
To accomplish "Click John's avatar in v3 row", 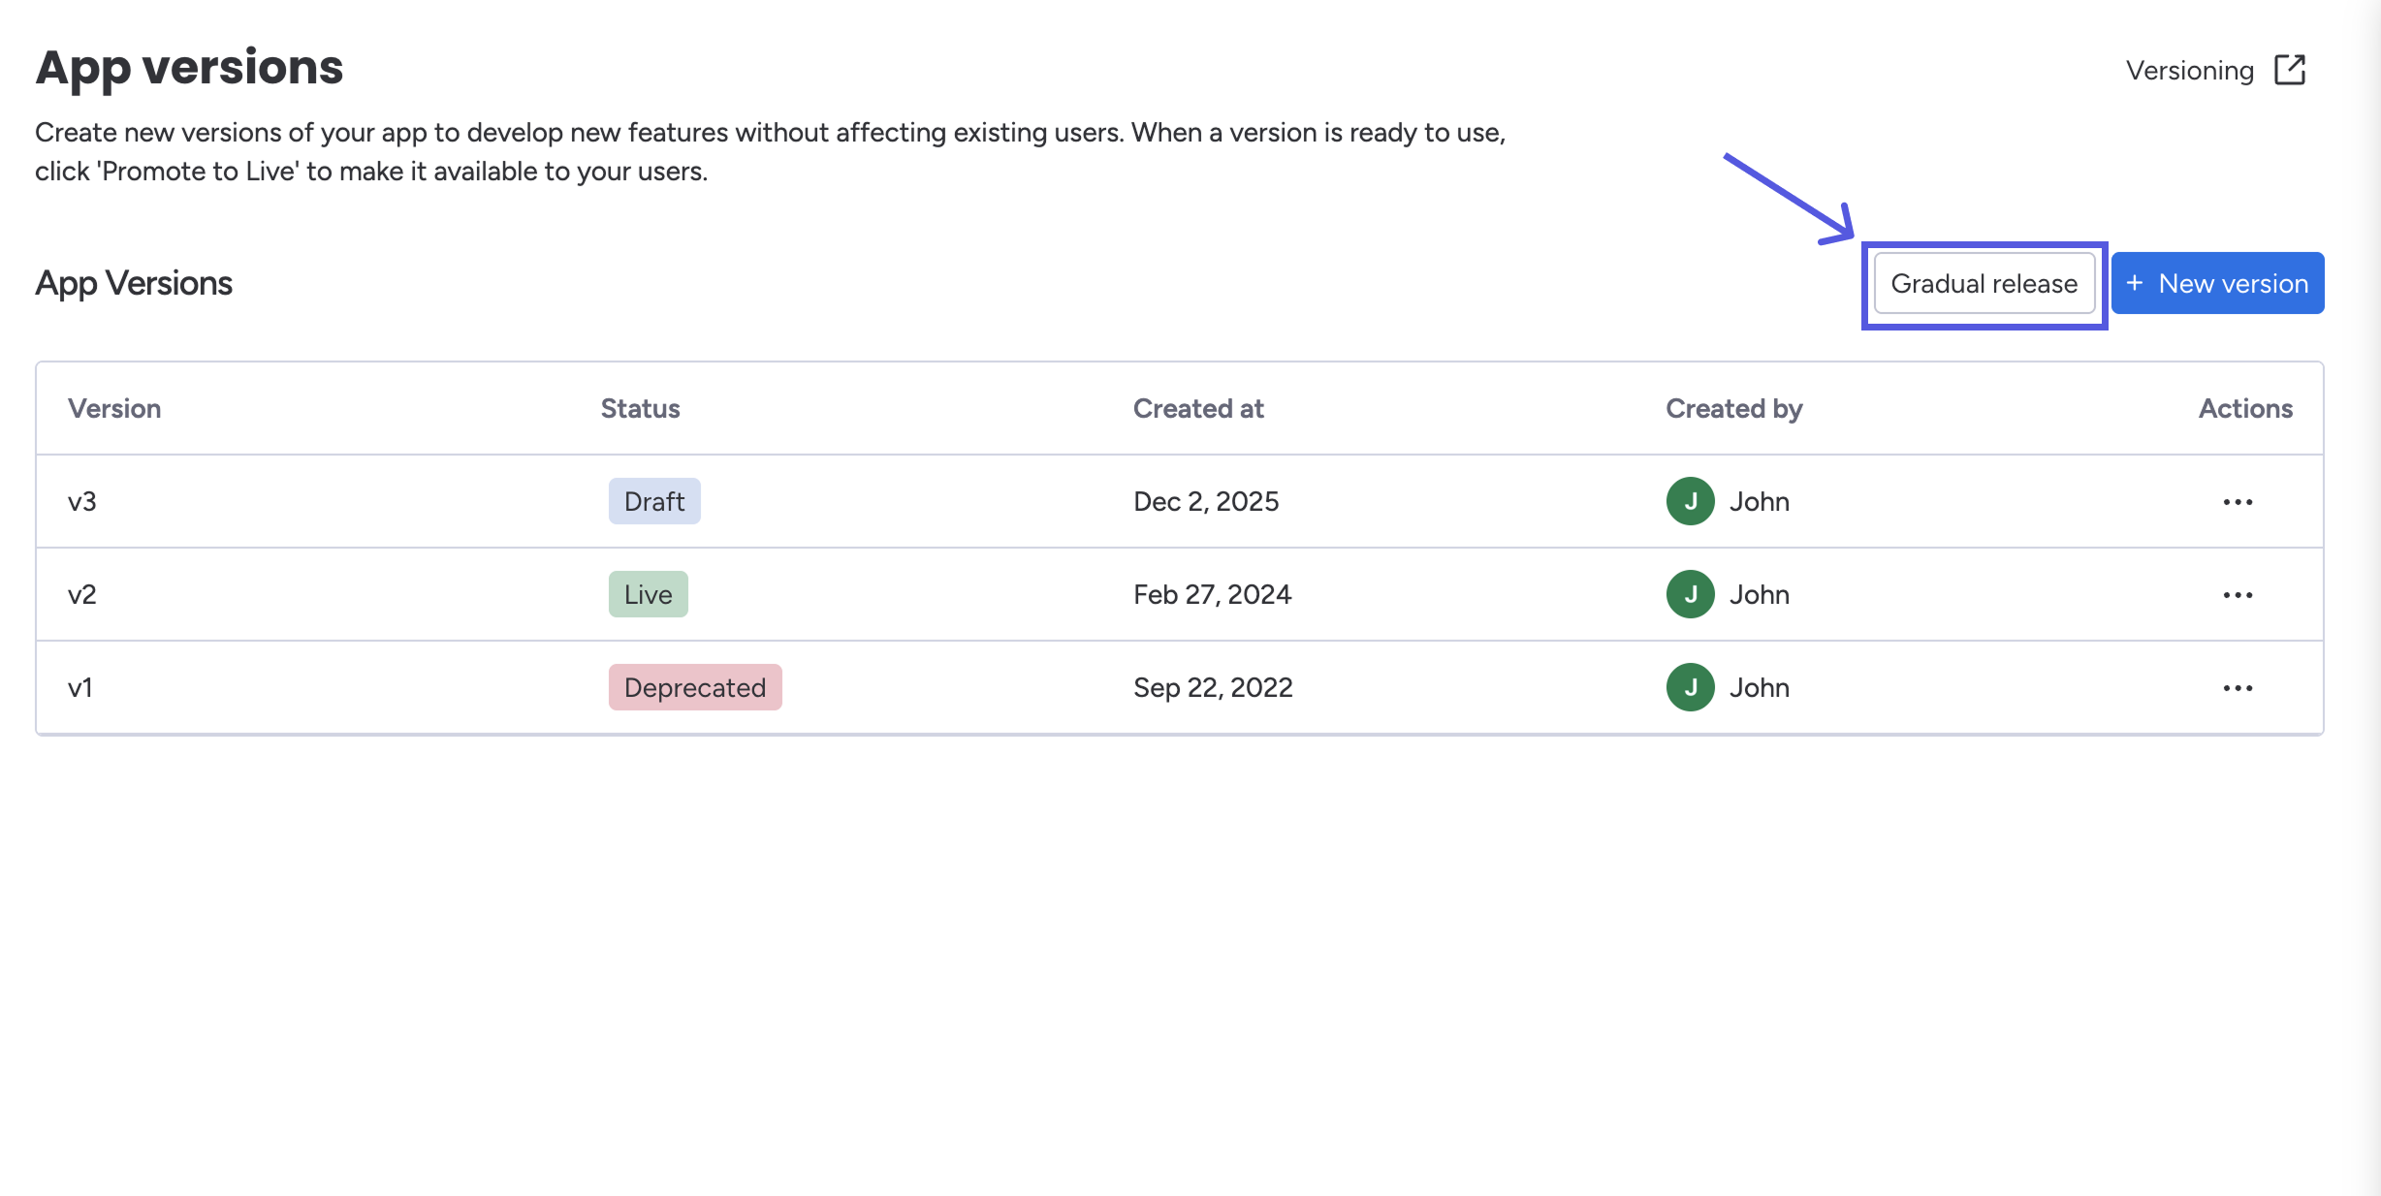I will [x=1690, y=501].
